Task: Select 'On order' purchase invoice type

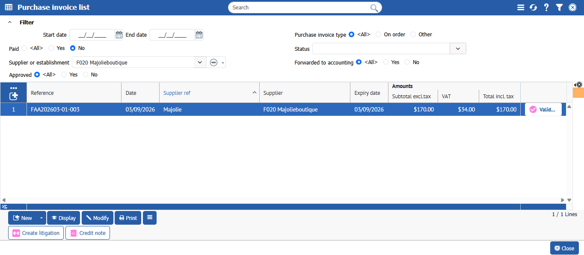Action: (x=378, y=35)
